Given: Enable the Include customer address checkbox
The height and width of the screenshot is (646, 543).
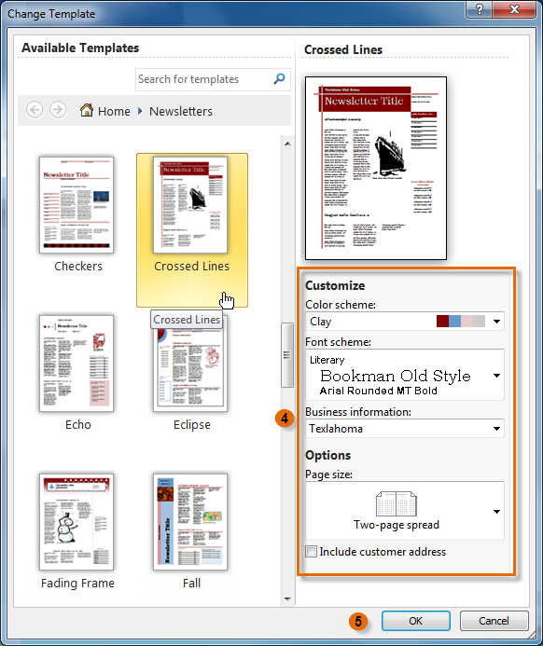Looking at the screenshot, I should click(312, 551).
